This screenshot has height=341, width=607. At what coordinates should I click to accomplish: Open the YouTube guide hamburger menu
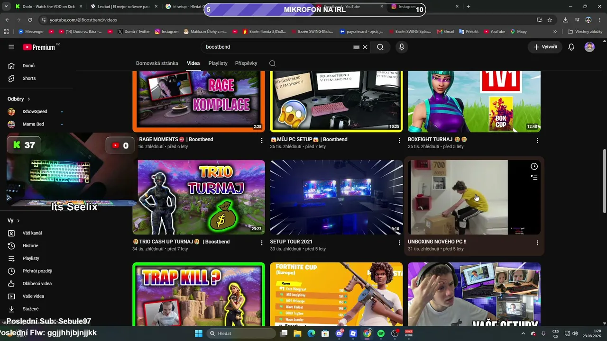[x=11, y=47]
